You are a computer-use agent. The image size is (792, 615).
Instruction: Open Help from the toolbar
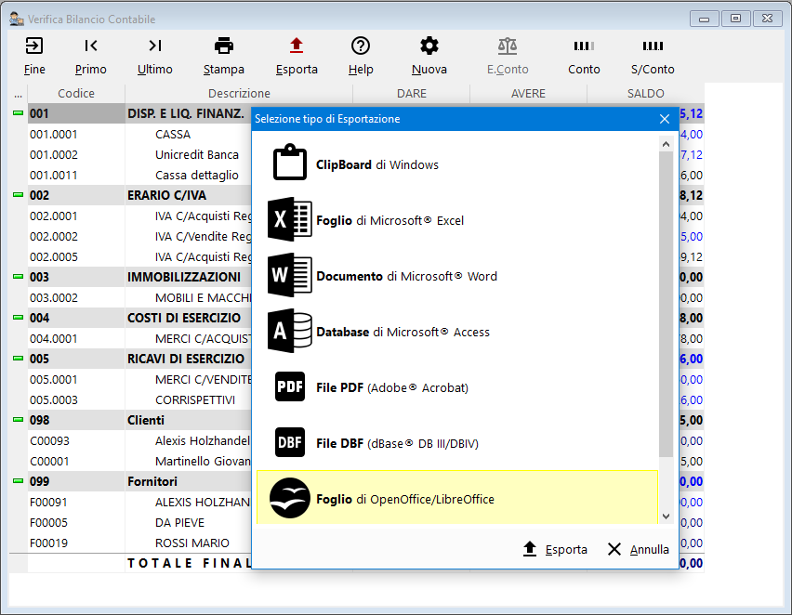pos(361,46)
